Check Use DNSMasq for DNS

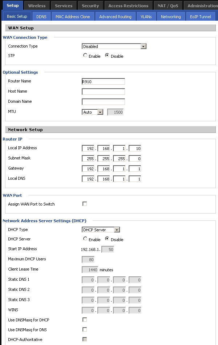click(85, 329)
